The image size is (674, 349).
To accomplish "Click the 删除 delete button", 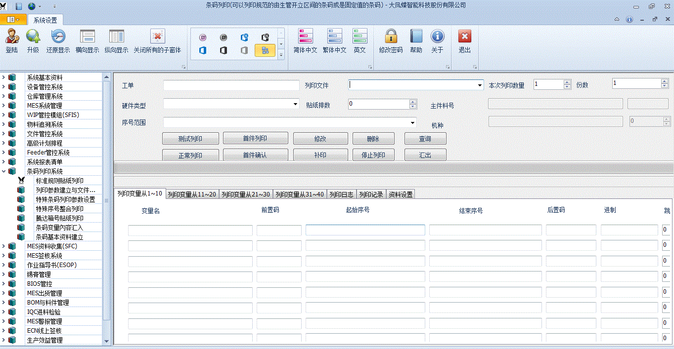I will [x=373, y=139].
